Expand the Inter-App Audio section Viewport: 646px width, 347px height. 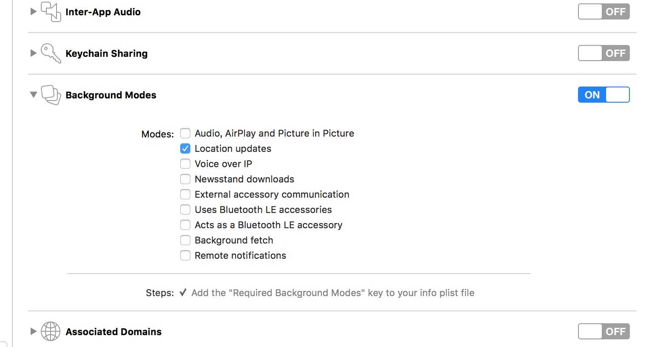(33, 11)
